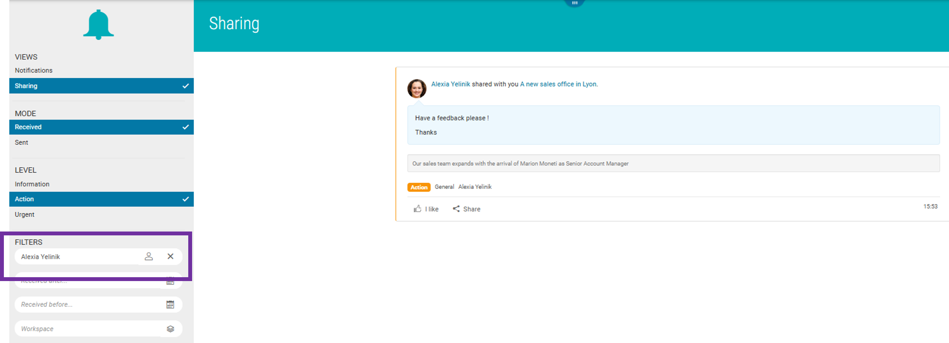Click the 'Have a feedback please !' message
949x343 pixels.
(452, 118)
